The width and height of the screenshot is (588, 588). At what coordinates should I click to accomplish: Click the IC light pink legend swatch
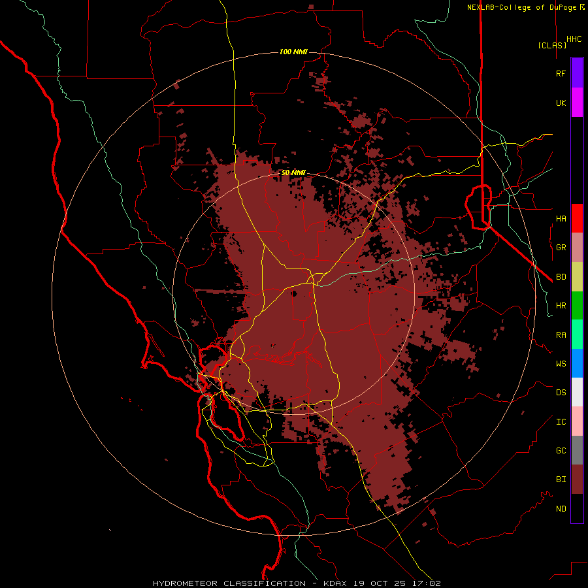coord(577,421)
